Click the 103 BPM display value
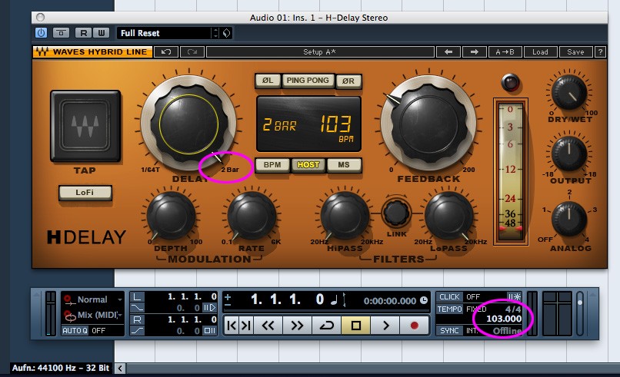Image resolution: width=620 pixels, height=377 pixels. 335,124
